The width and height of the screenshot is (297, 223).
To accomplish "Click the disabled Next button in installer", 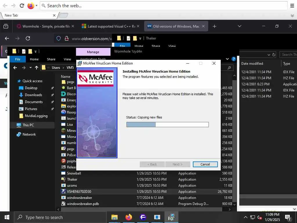I will [178, 164].
